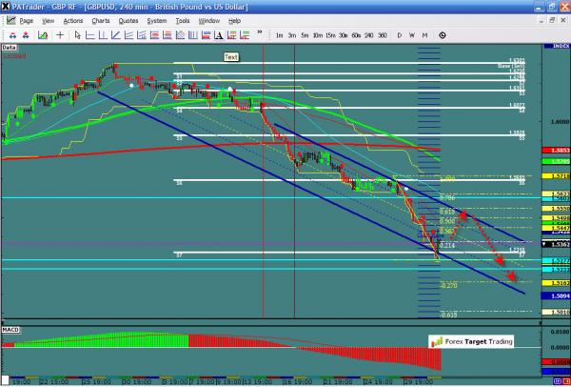Switch chart to 60m timeframe
This screenshot has height=387, width=571.
coord(355,35)
